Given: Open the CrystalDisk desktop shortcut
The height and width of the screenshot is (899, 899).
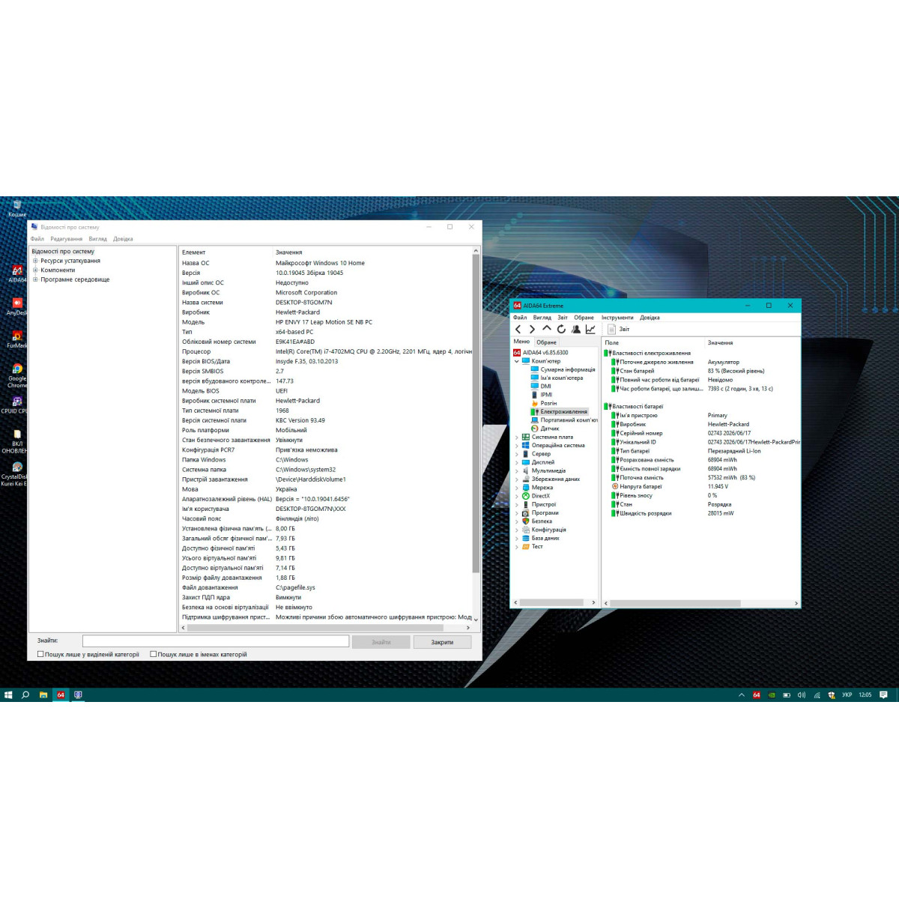Looking at the screenshot, I should pyautogui.click(x=15, y=473).
